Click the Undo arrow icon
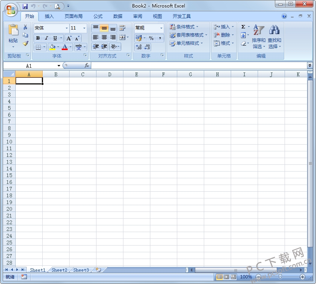Viewport: 316px width, 284px height. [x=33, y=6]
